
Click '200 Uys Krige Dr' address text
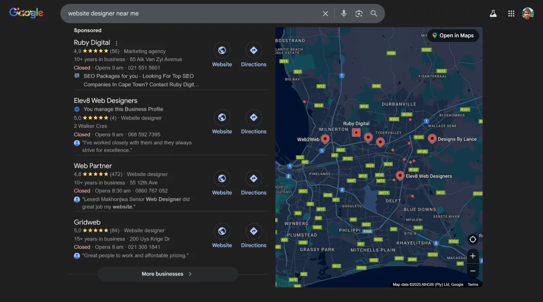click(150, 239)
